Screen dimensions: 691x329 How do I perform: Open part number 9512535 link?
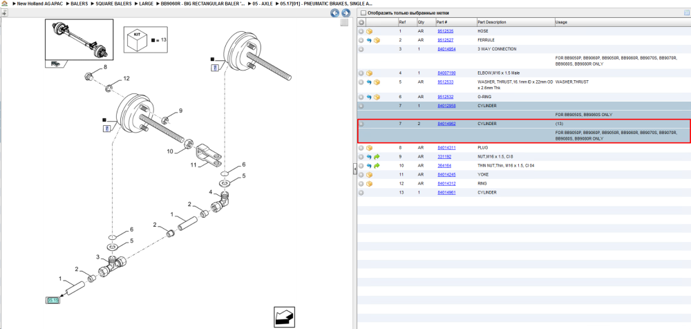click(x=445, y=31)
